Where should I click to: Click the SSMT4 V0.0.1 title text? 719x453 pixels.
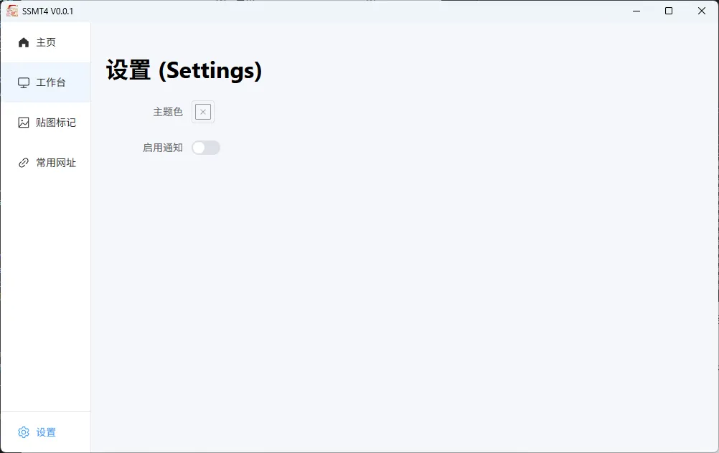coord(47,11)
